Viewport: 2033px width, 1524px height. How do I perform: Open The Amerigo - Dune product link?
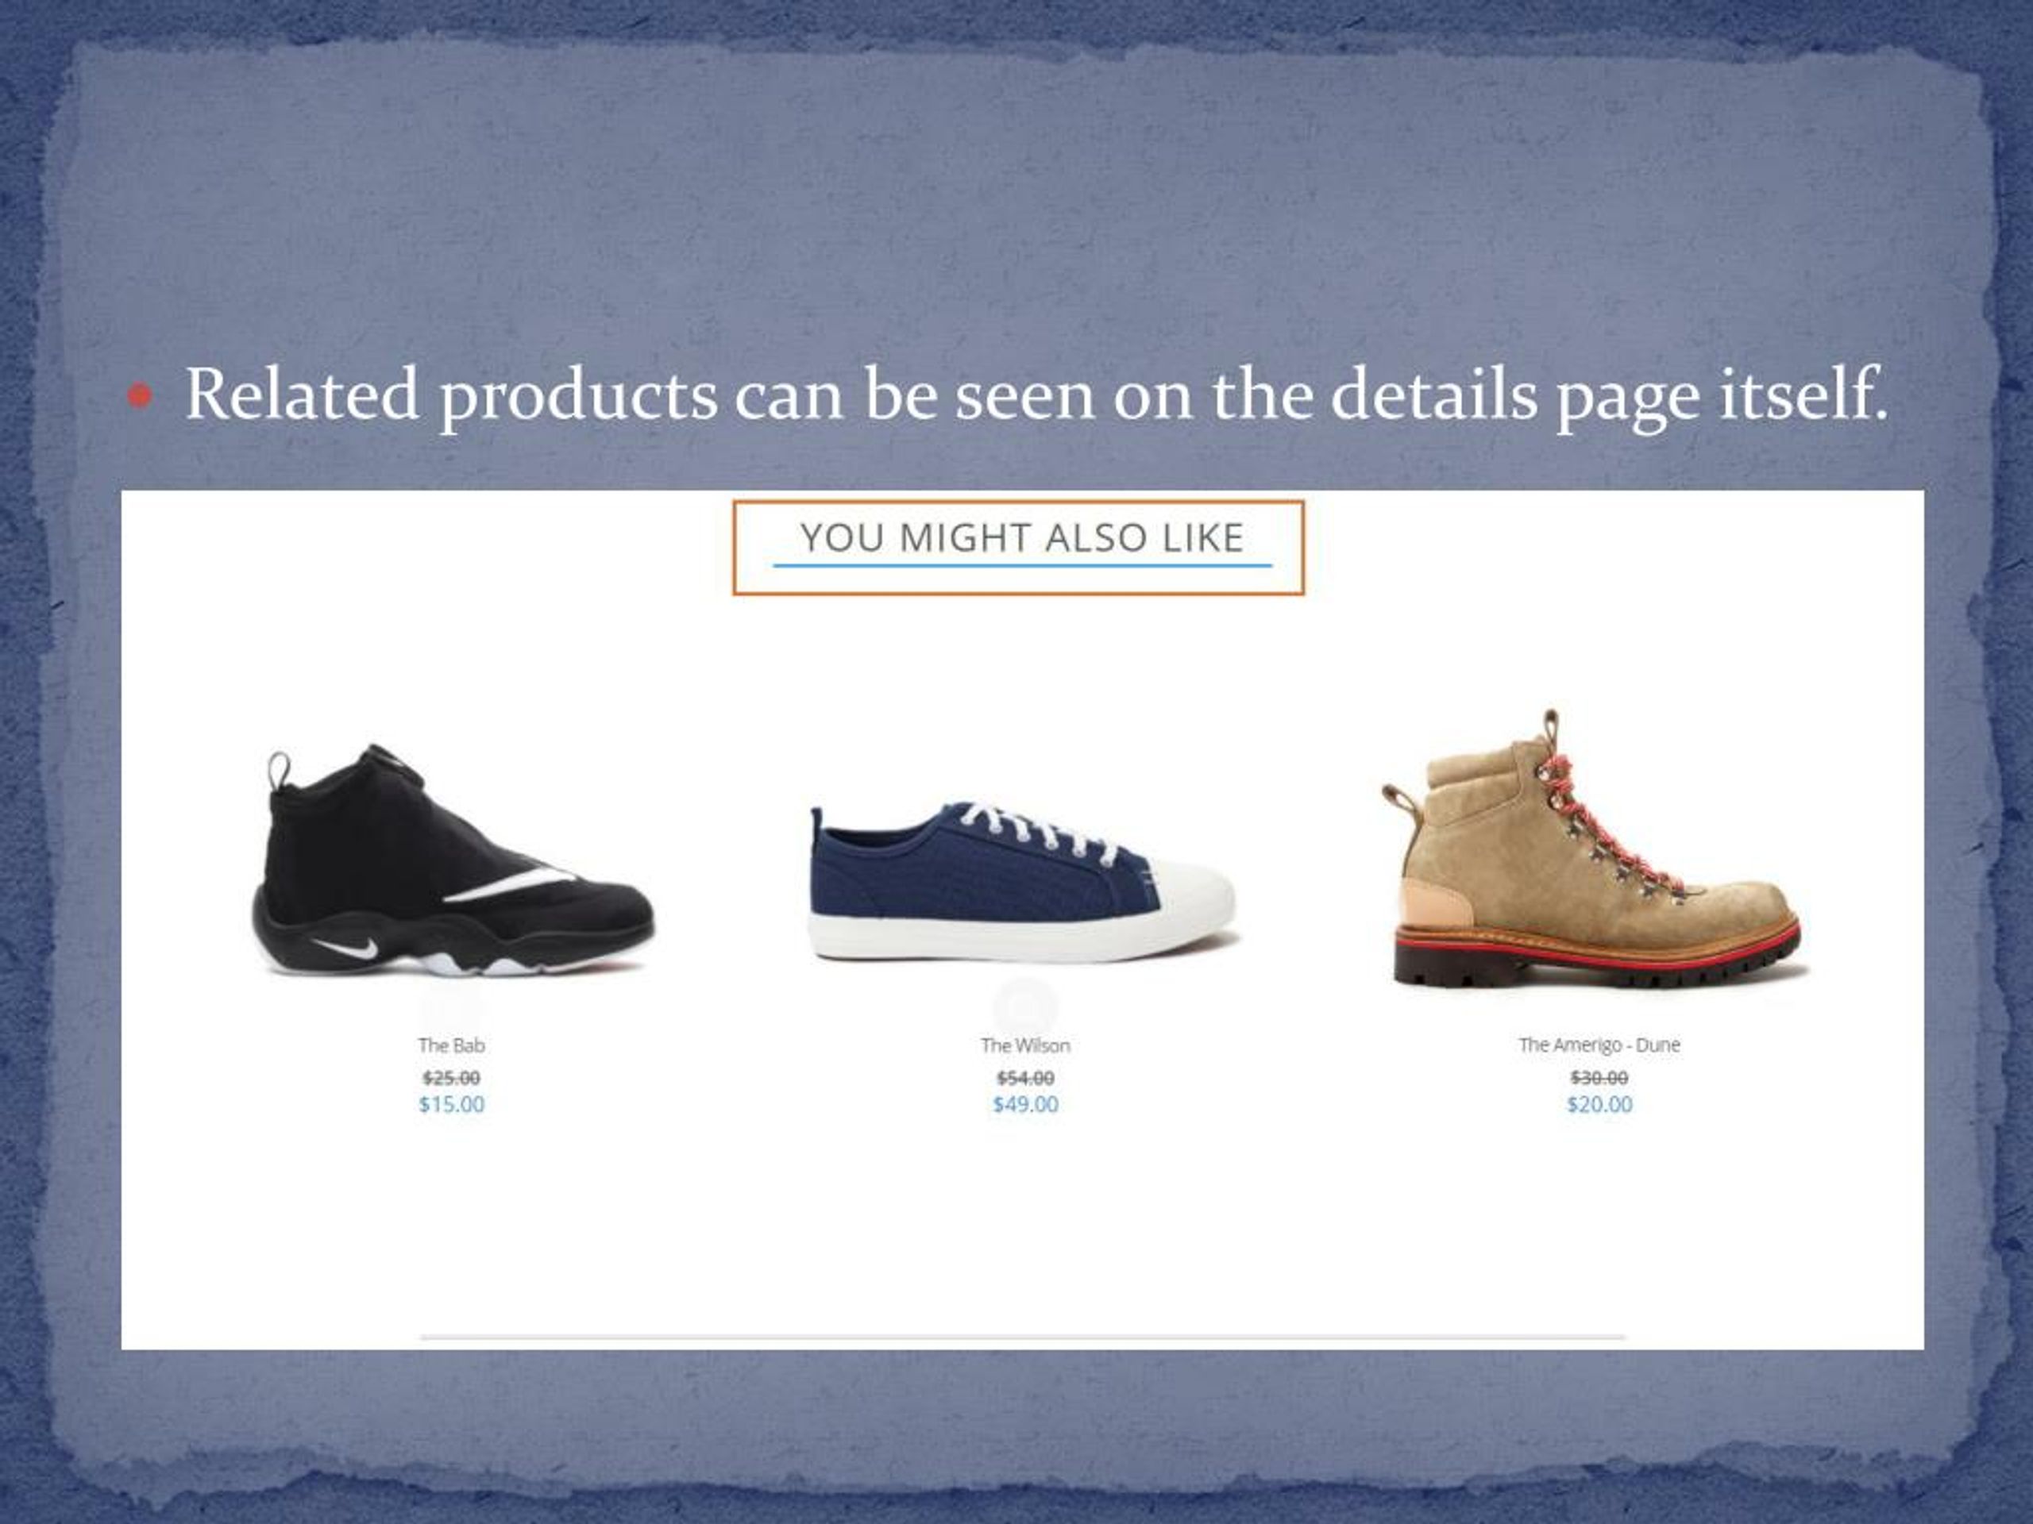1599,1045
